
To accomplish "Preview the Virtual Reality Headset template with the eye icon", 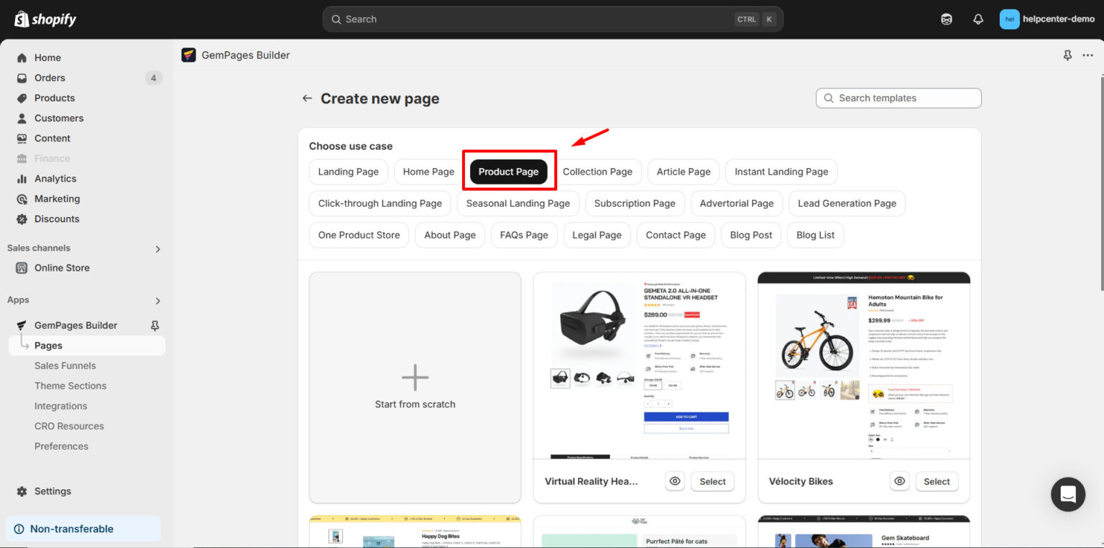I will click(x=674, y=481).
